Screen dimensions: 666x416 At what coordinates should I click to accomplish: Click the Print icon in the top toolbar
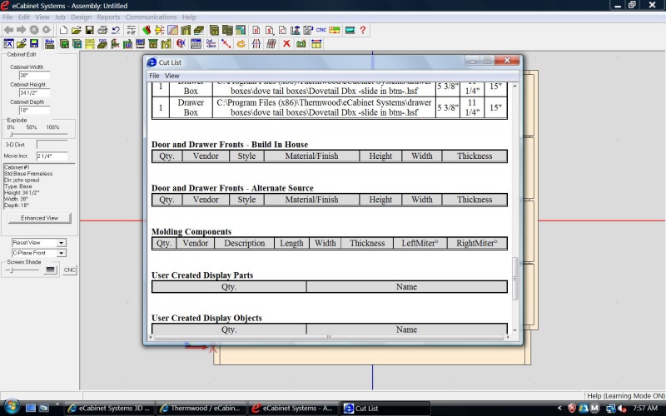(x=102, y=30)
